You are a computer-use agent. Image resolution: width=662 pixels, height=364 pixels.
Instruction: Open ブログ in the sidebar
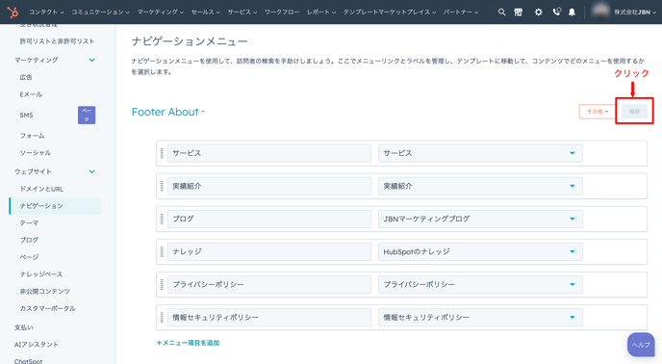pos(29,240)
